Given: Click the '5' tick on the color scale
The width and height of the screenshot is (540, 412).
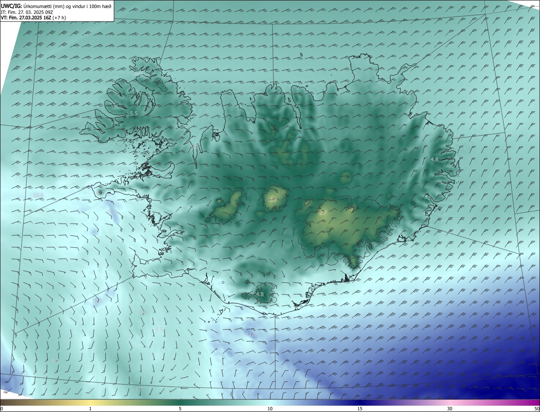Looking at the screenshot, I should (180, 409).
